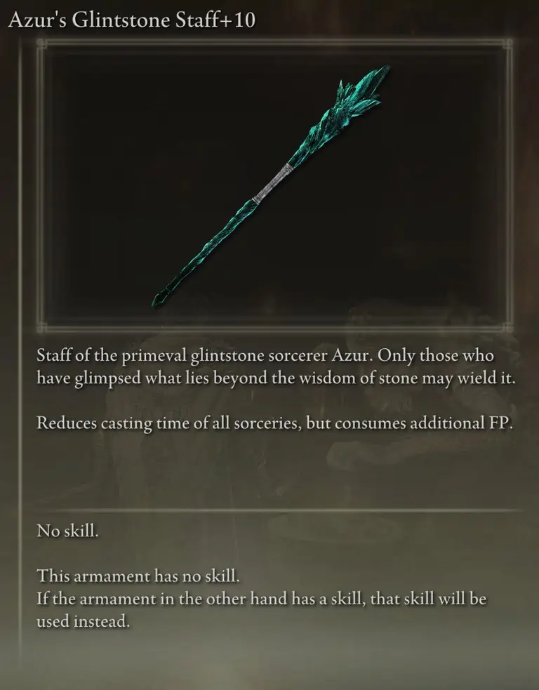Click the top-left corner ornament of the frame
The width and height of the screenshot is (539, 690).
(x=42, y=44)
